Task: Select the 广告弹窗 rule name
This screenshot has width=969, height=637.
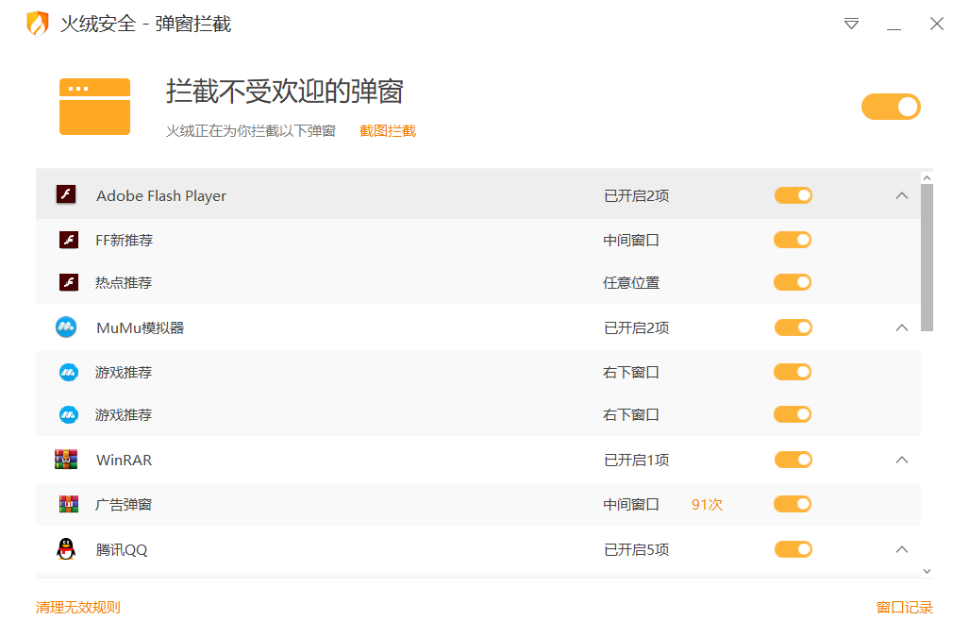Action: click(x=124, y=505)
